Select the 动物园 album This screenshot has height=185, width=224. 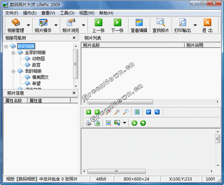click(x=39, y=59)
